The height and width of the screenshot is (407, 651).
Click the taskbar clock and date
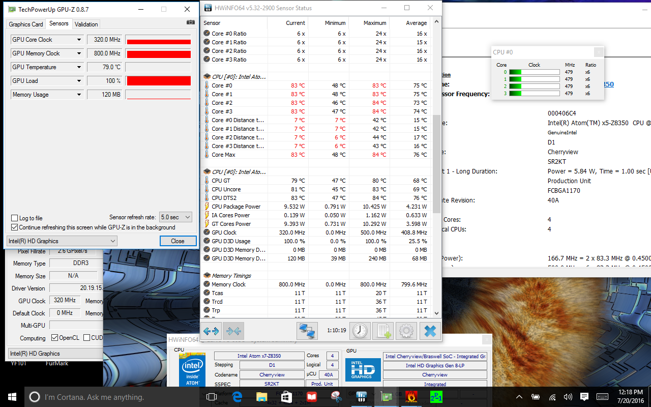tap(630, 397)
